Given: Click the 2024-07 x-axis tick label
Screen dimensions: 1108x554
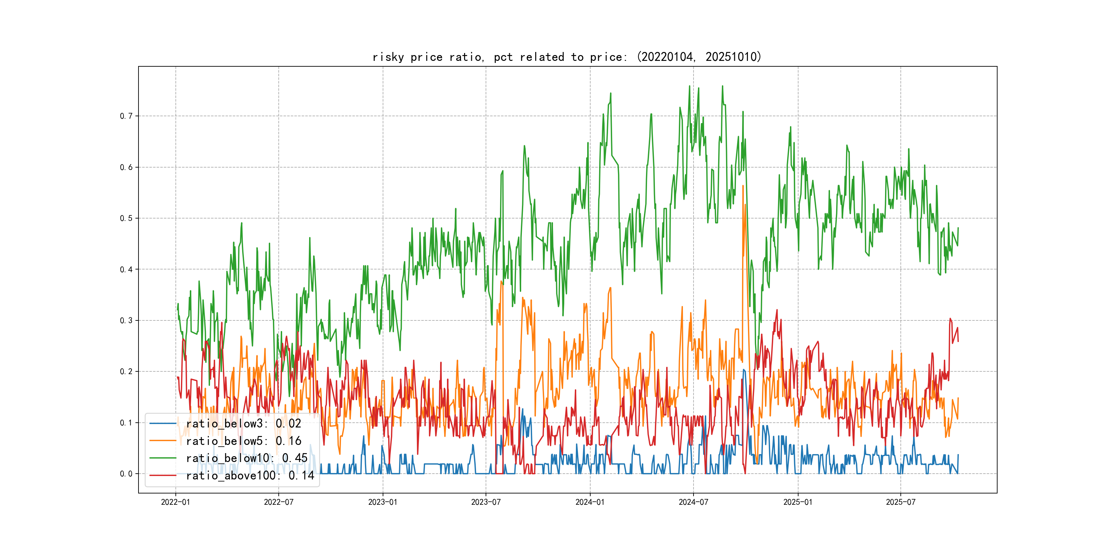Looking at the screenshot, I should (x=694, y=502).
